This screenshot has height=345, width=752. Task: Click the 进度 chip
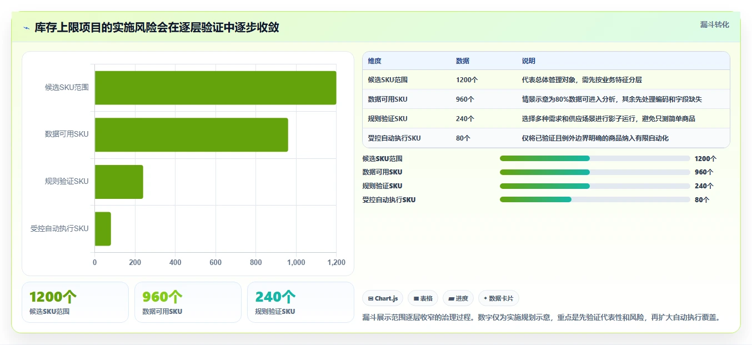[x=458, y=298]
